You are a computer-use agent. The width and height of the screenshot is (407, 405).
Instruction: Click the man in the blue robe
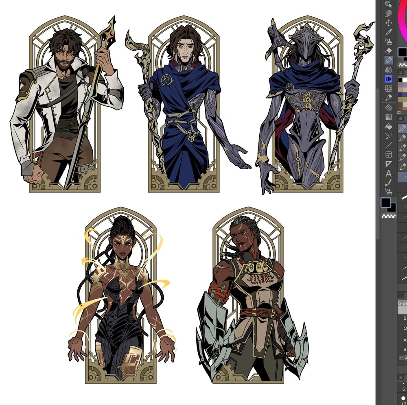[x=185, y=104]
